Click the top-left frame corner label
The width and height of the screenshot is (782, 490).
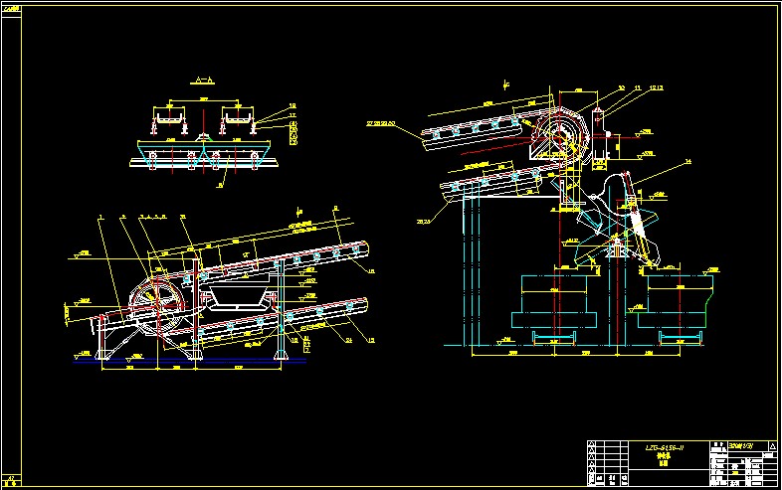12,7
